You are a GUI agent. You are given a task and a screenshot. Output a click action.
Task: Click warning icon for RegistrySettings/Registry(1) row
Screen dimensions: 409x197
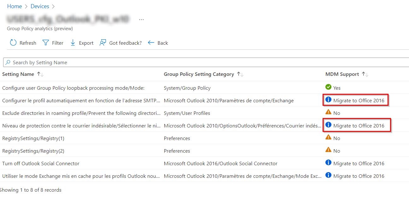click(328, 137)
